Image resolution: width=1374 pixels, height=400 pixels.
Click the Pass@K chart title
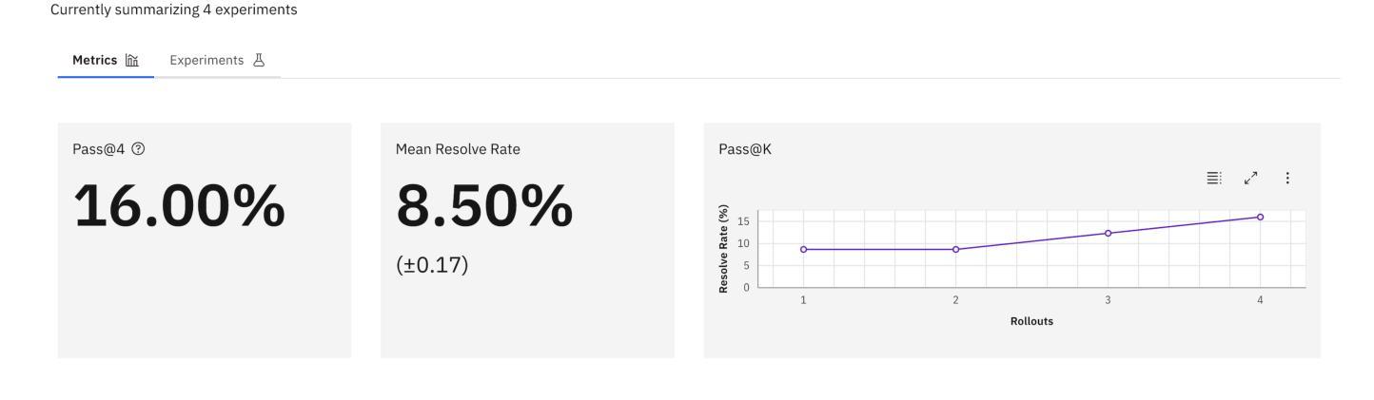tap(745, 149)
